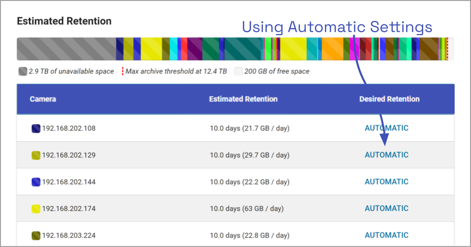Select the 192.168.202.174 camera row
This screenshot has width=471, height=247.
(x=147, y=209)
